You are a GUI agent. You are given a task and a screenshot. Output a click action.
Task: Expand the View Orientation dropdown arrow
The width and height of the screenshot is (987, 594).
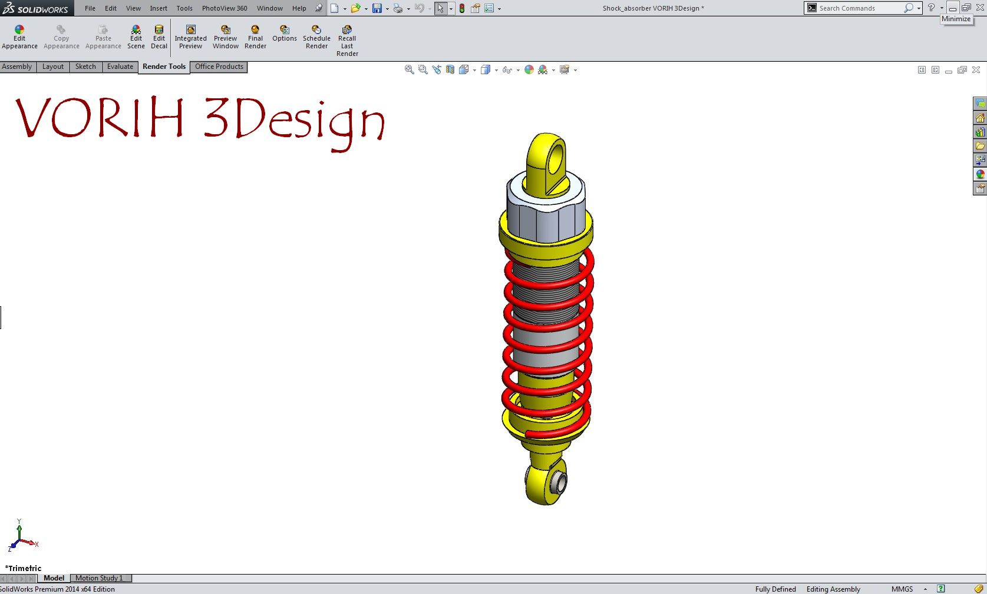pyautogui.click(x=474, y=70)
